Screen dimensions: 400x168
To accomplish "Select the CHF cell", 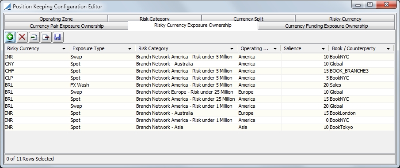I will coord(37,71).
